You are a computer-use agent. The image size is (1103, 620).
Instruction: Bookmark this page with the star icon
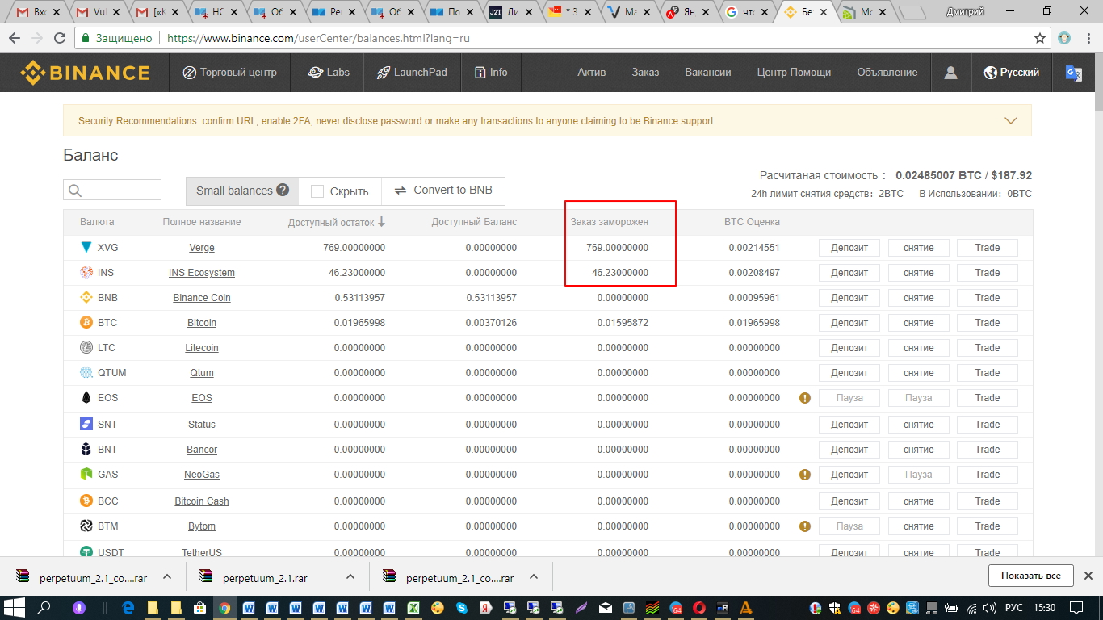(x=1040, y=38)
